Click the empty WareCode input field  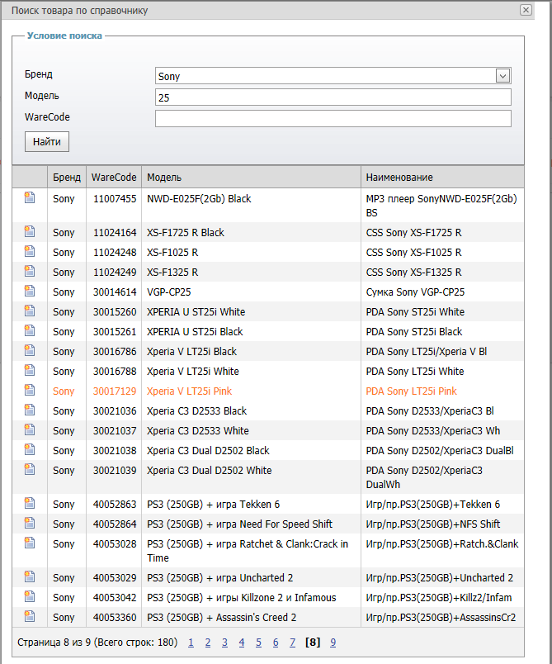click(x=333, y=119)
